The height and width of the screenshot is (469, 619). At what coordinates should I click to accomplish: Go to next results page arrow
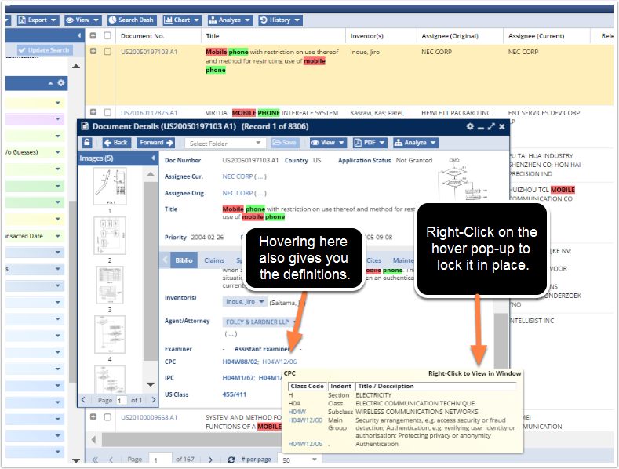210,460
